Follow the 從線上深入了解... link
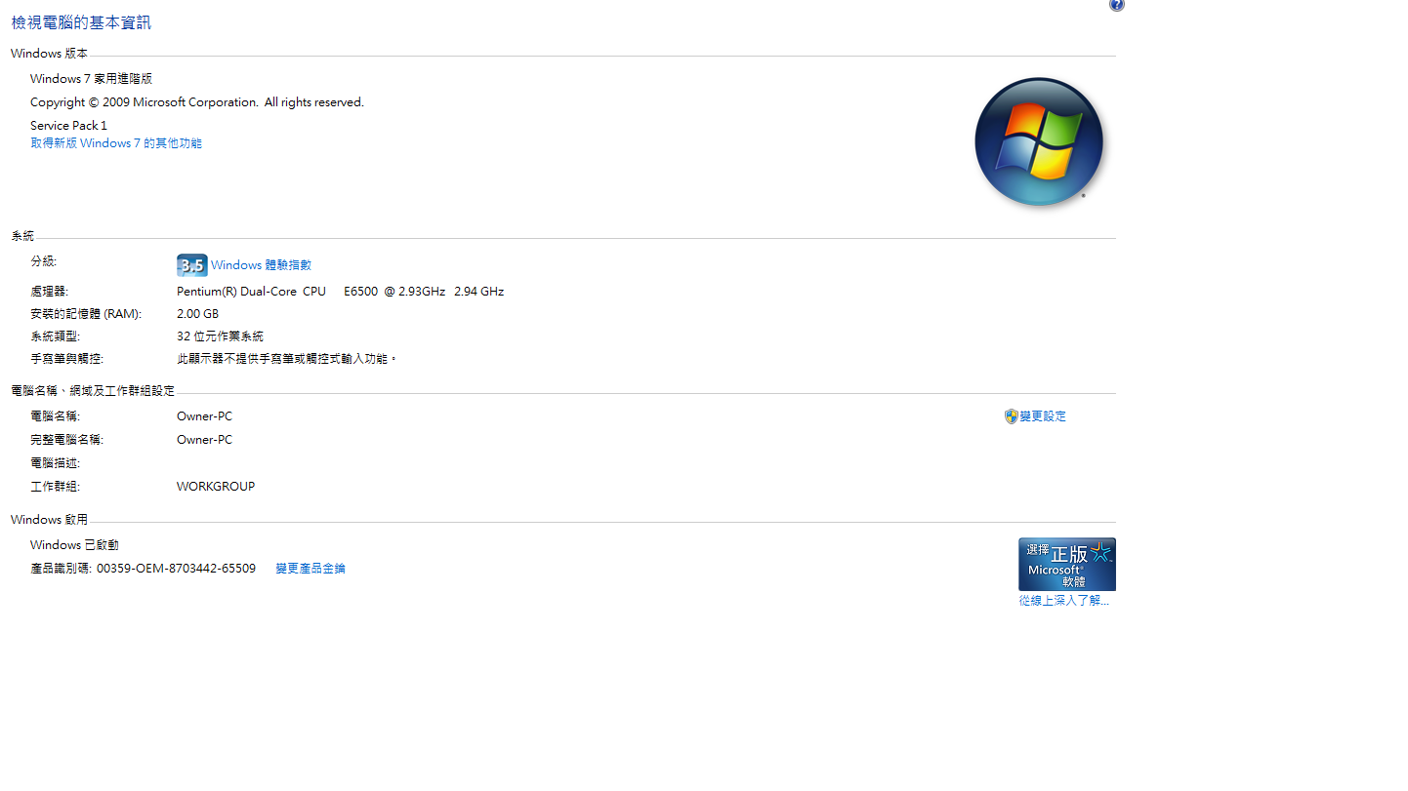The image size is (1408, 791). coord(1064,601)
